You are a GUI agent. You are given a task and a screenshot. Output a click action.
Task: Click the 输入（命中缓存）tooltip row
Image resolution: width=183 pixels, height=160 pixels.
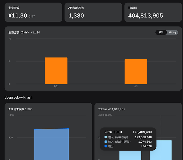(x=128, y=137)
